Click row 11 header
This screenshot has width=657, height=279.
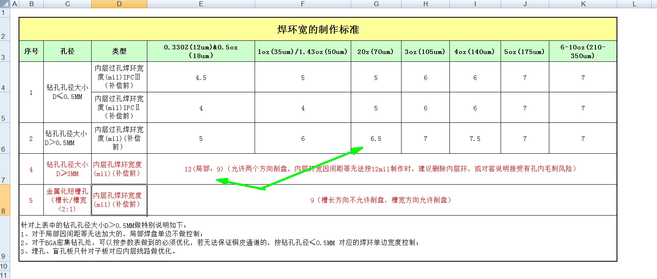pos(5,275)
